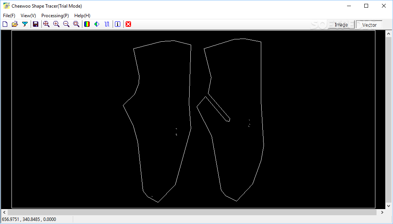Zoom out using the minus magnifier
Screen dimensions: 393x224
[66, 24]
